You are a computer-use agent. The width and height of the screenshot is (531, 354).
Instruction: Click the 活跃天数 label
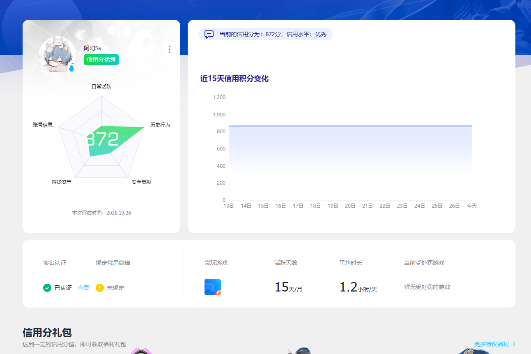tap(286, 263)
